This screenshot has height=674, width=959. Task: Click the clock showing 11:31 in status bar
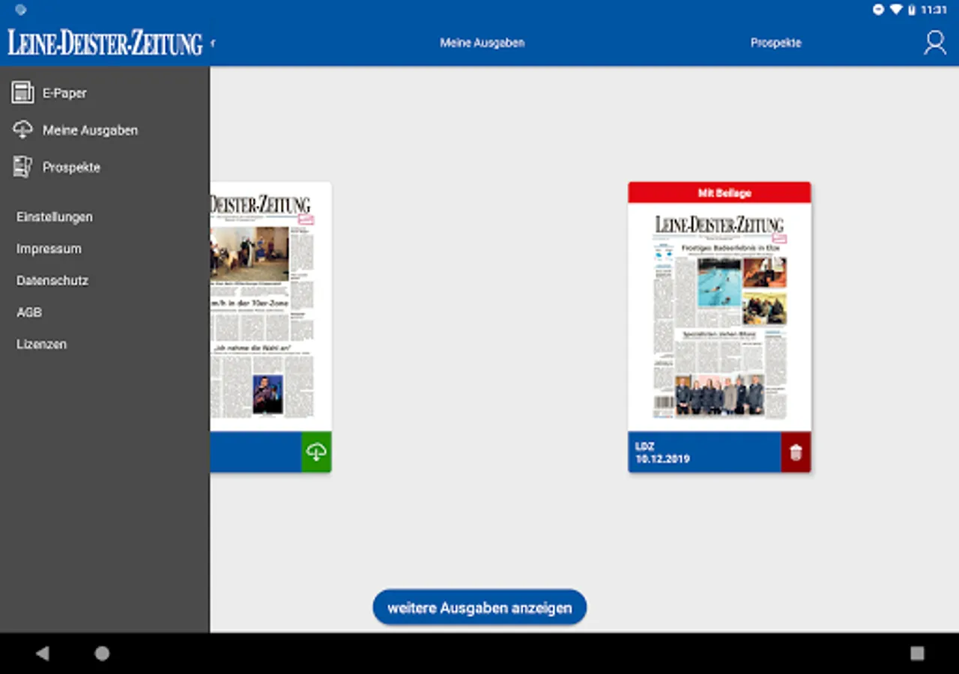pos(934,10)
